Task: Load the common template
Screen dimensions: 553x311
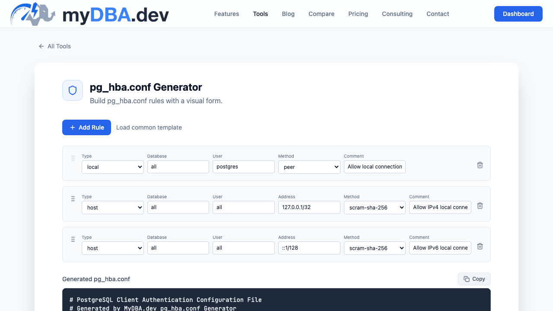Action: (x=149, y=127)
